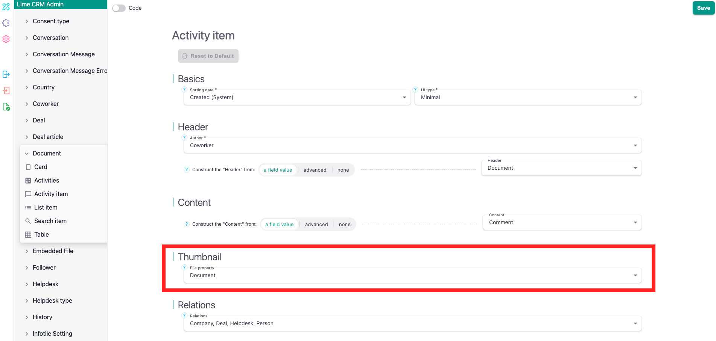Click the red import arrow icon
Viewport: 716px width, 341px height.
pyautogui.click(x=6, y=91)
